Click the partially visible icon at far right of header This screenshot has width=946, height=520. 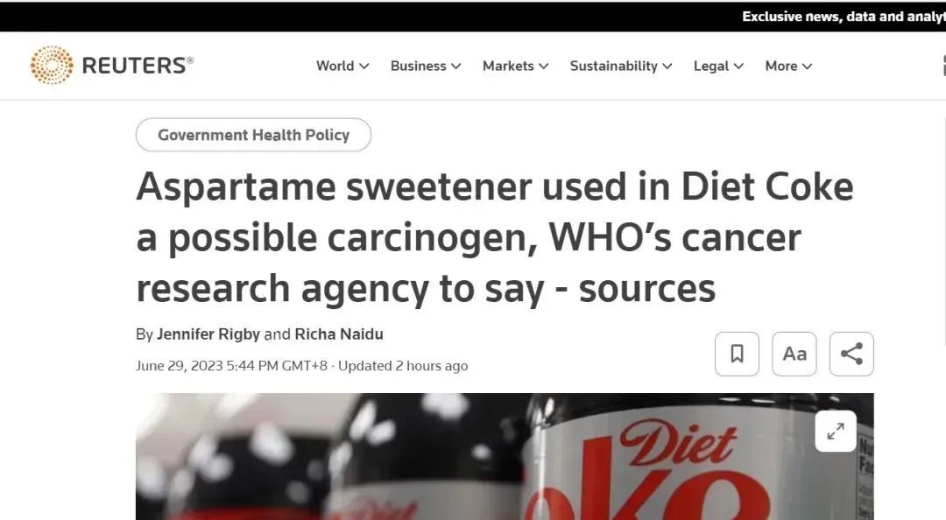943,66
